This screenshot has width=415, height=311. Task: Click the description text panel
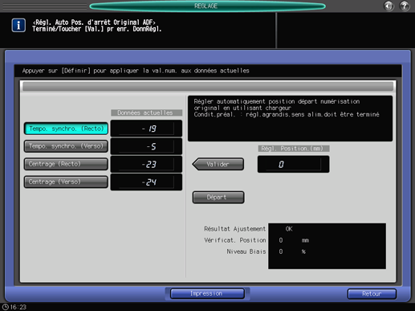290,118
